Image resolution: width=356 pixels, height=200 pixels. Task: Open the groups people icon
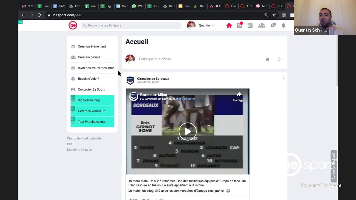[261, 25]
